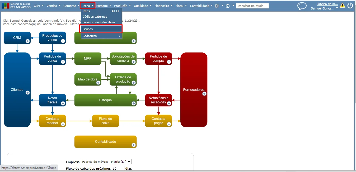Click the help question mark icon
The width and height of the screenshot is (356, 172).
click(228, 6)
